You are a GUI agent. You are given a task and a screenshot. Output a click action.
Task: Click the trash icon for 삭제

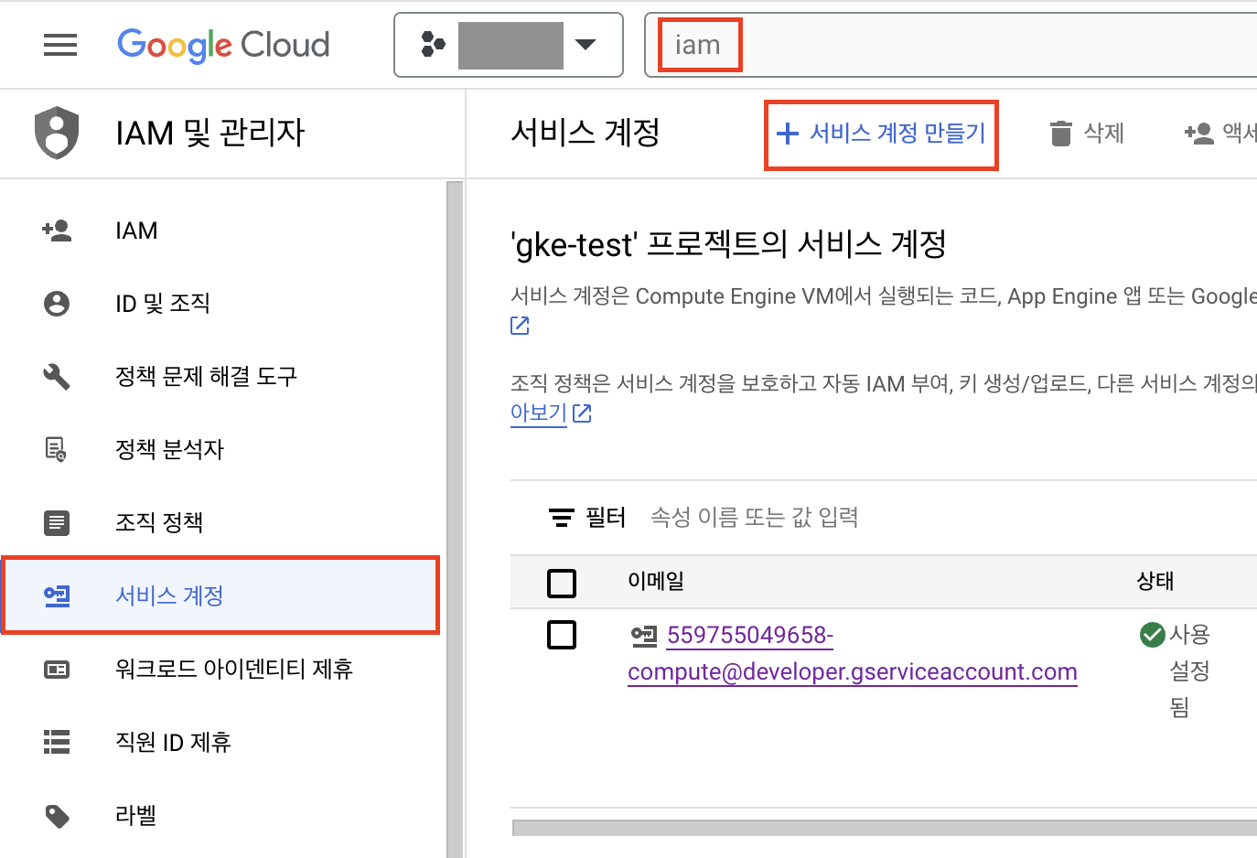(1060, 134)
